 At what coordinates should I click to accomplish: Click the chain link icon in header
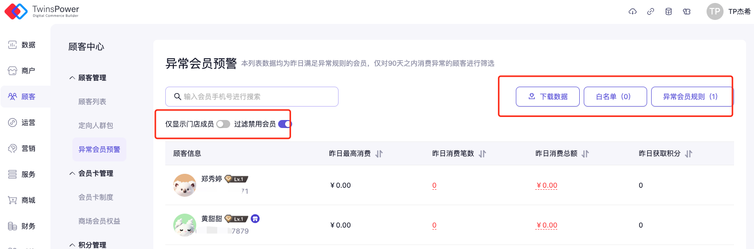651,12
